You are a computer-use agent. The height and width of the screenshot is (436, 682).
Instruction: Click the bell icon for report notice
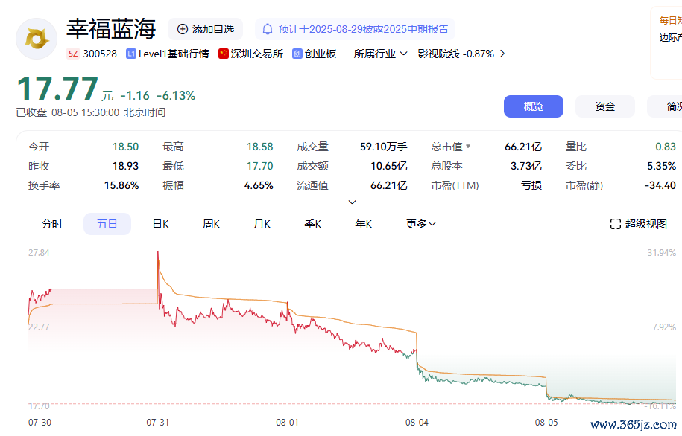pos(268,29)
